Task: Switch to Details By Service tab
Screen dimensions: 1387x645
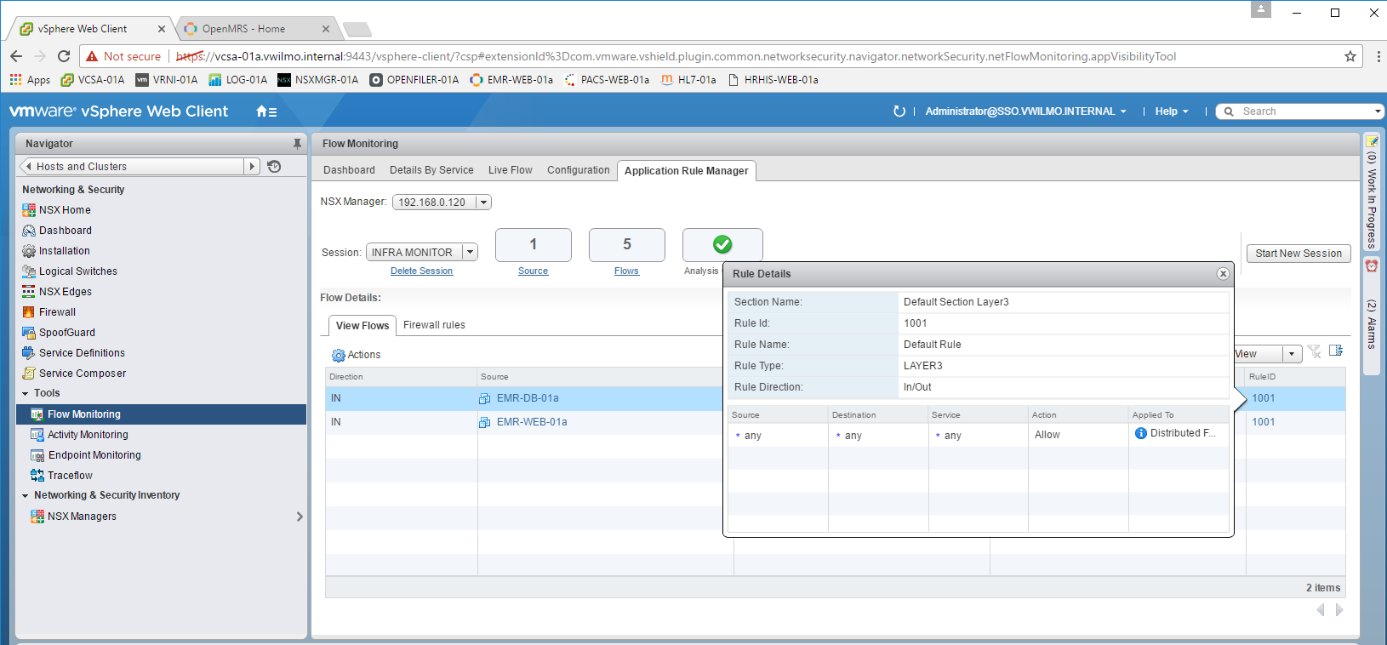Action: pyautogui.click(x=431, y=170)
